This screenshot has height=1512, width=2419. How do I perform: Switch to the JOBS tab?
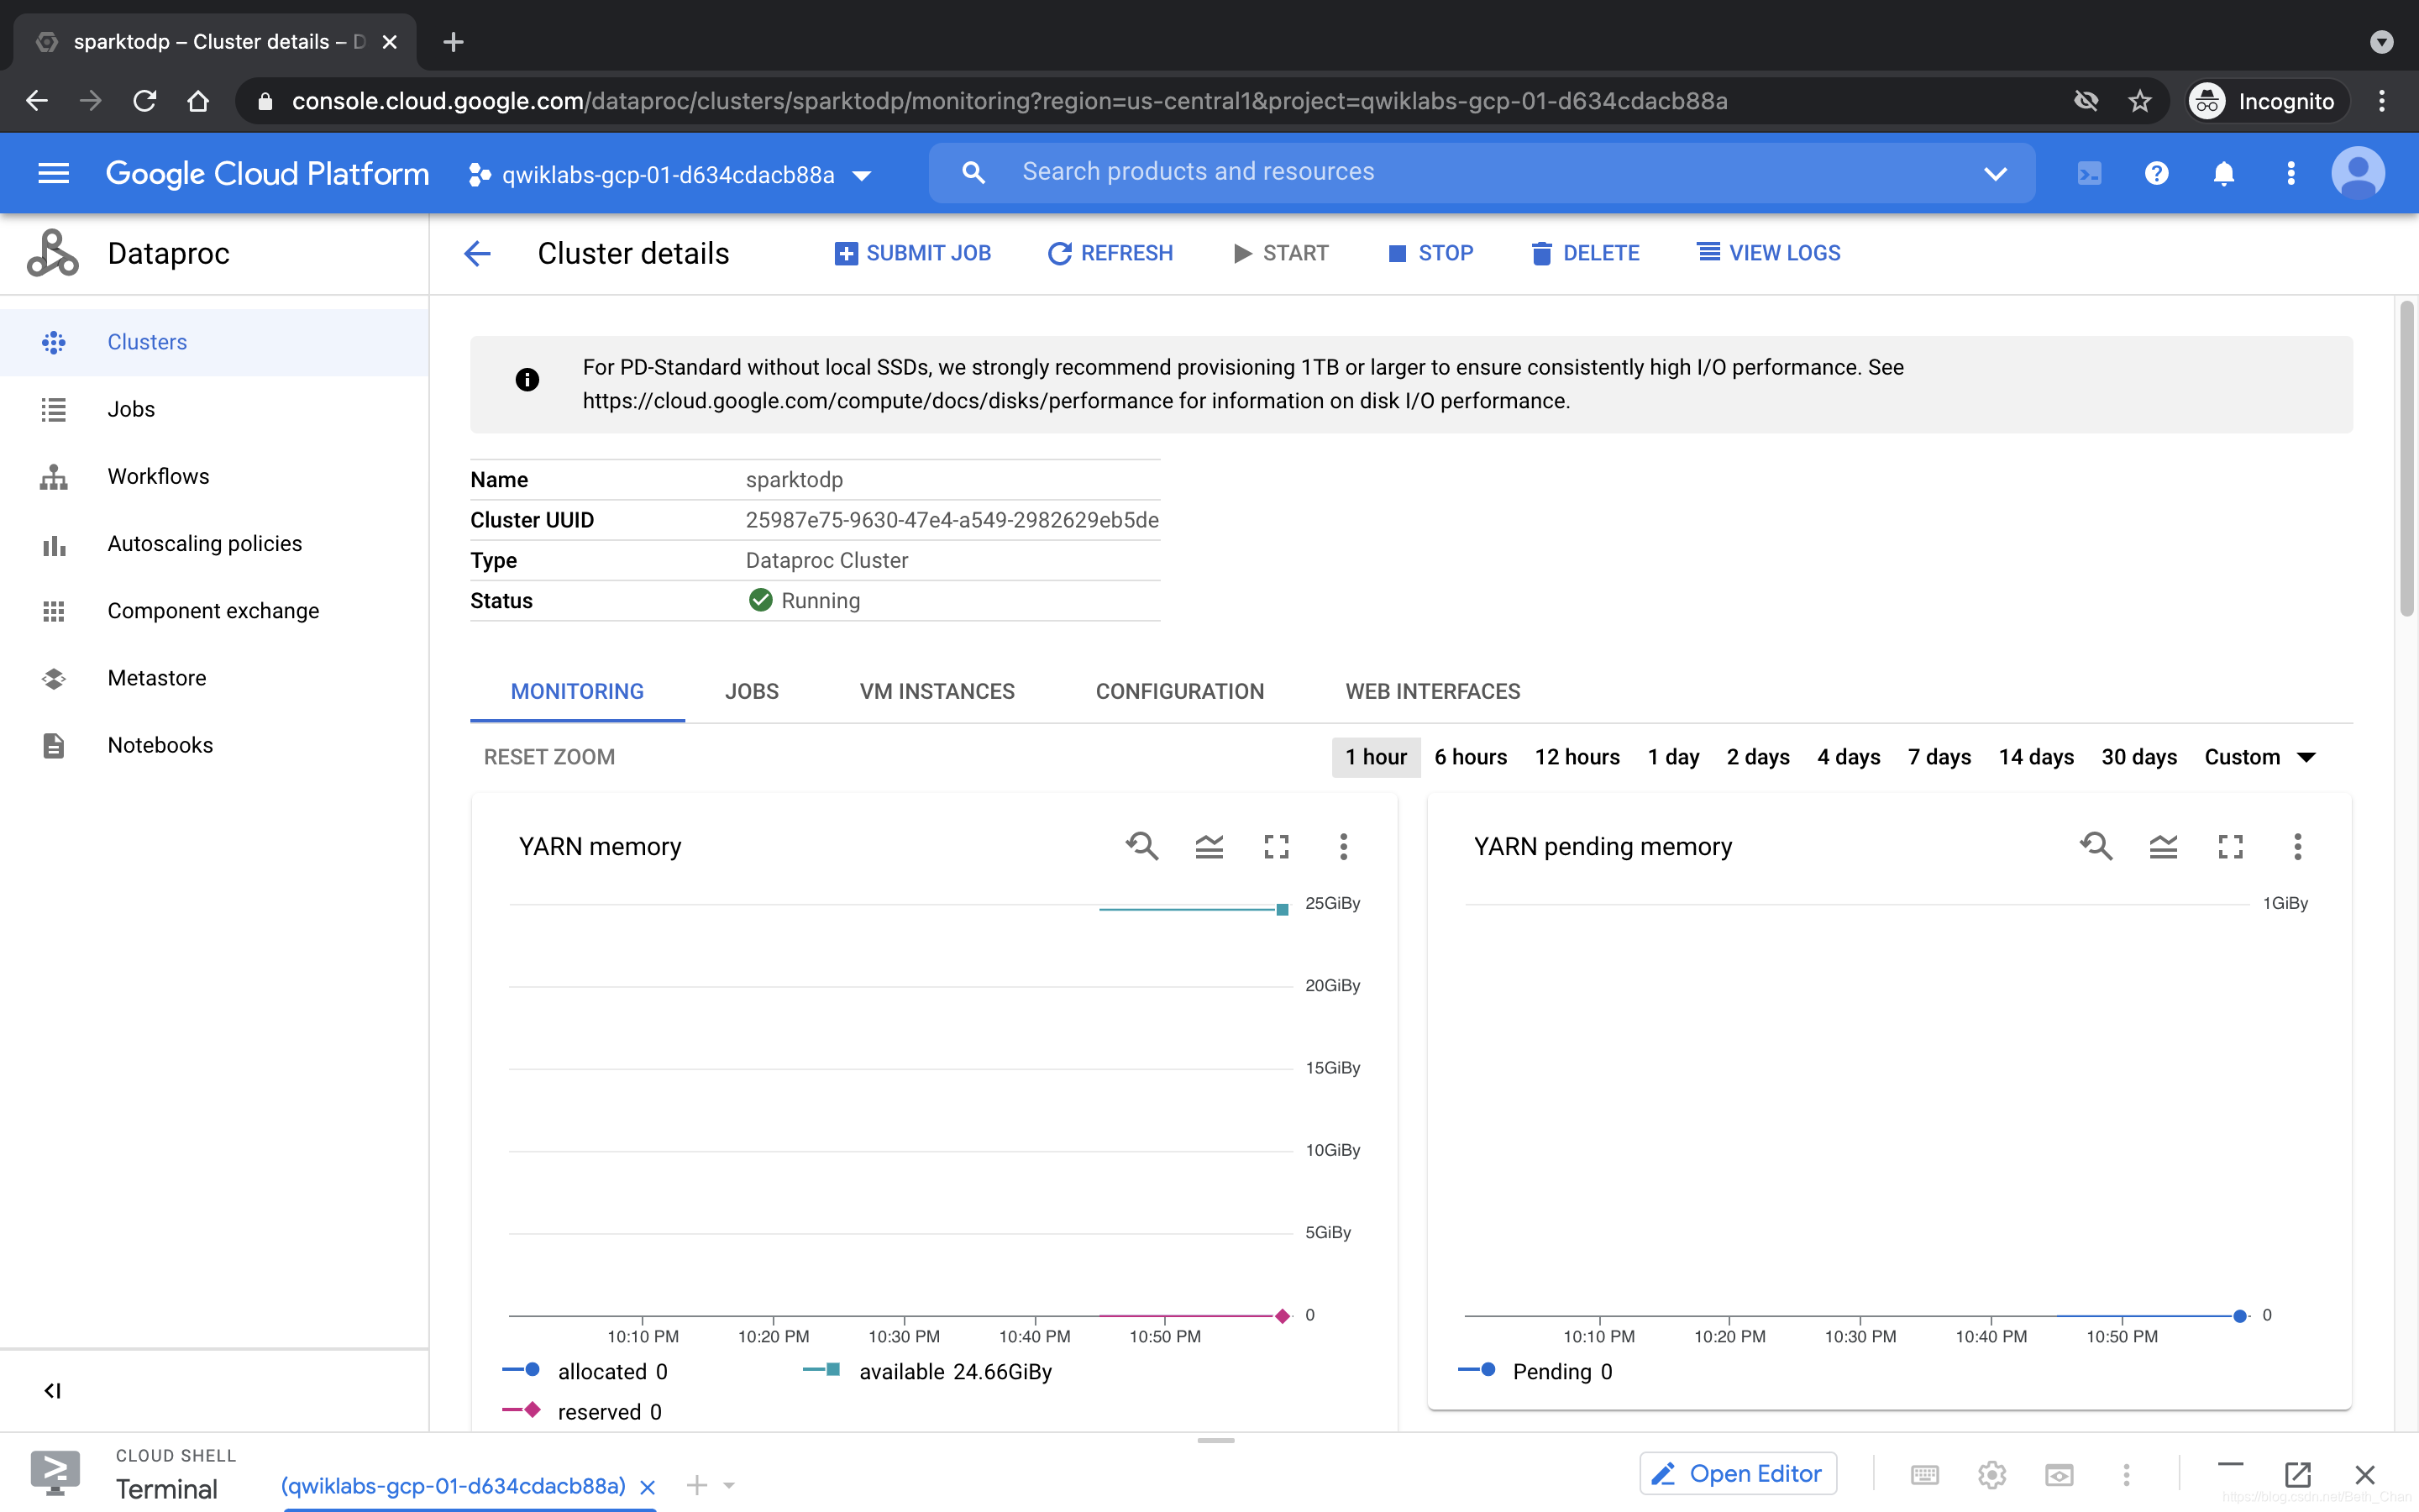[752, 691]
